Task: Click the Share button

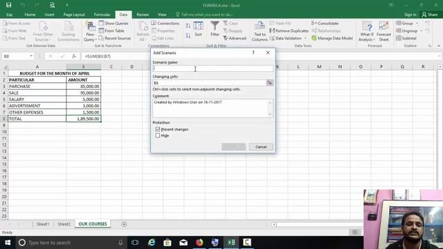Action: point(430,15)
